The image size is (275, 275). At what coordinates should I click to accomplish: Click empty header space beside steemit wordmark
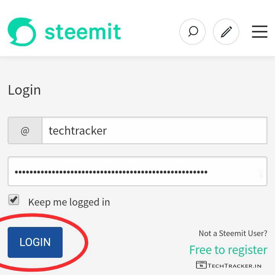151,32
